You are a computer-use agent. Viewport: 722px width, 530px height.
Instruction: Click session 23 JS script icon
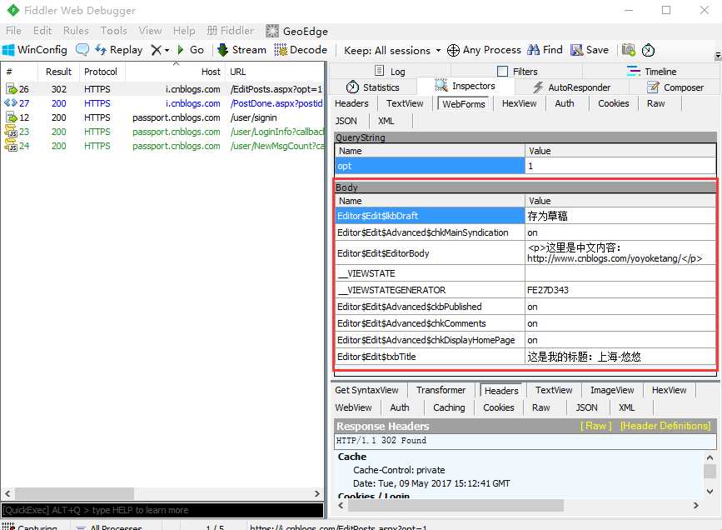[11, 132]
